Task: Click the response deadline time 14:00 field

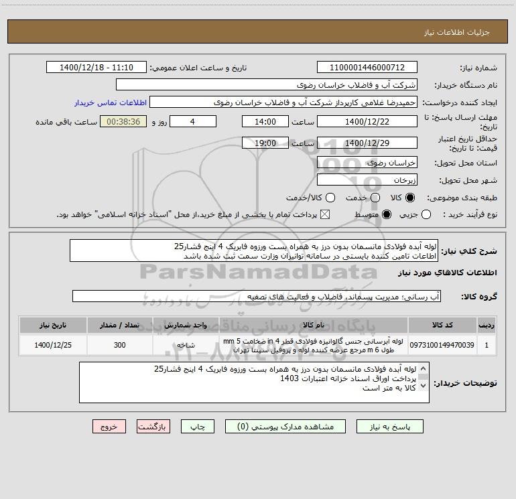Action: [x=265, y=121]
